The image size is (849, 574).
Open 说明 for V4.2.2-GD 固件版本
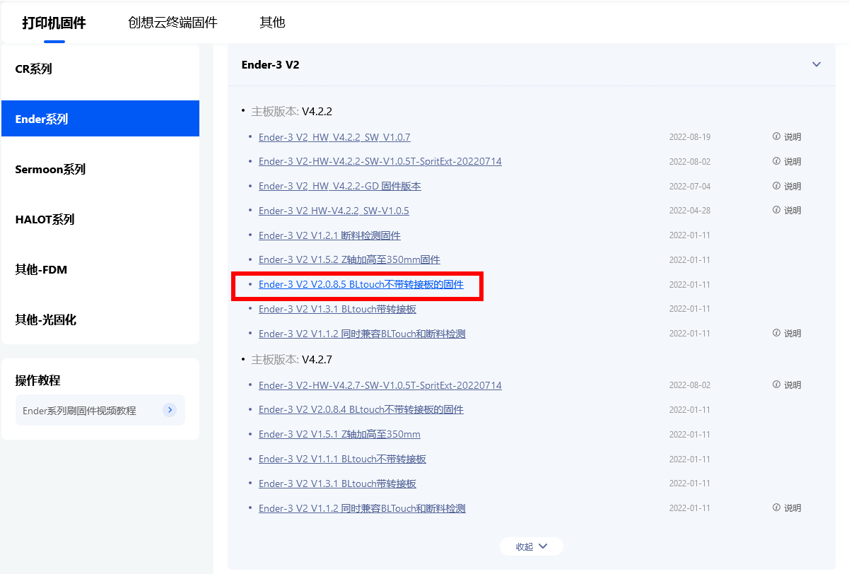tap(787, 187)
